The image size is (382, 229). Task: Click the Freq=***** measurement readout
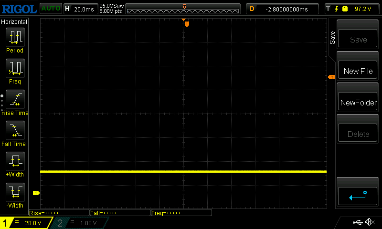pos(181,213)
